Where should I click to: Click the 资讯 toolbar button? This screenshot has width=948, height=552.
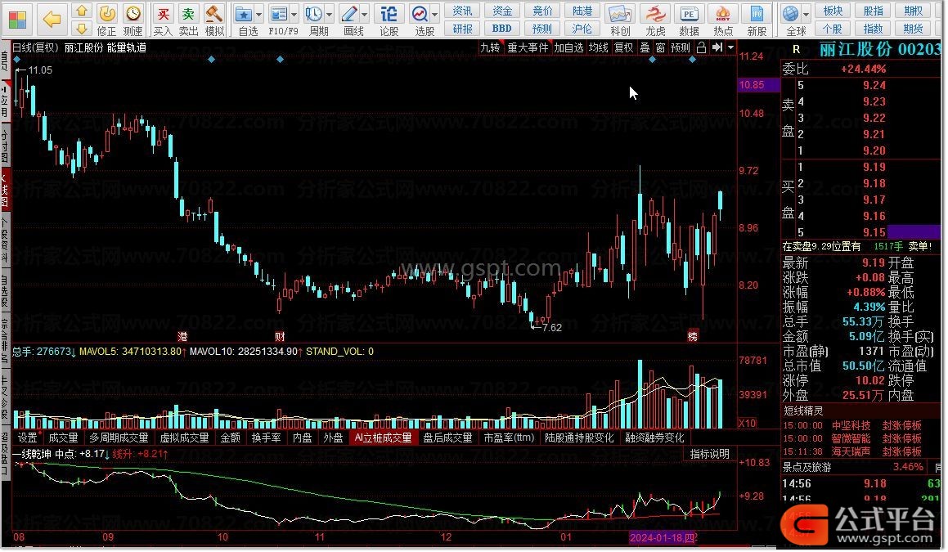[462, 11]
